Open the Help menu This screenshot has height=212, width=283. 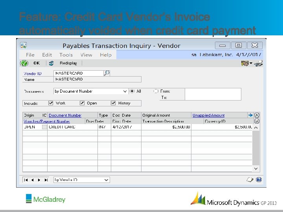click(x=106, y=55)
